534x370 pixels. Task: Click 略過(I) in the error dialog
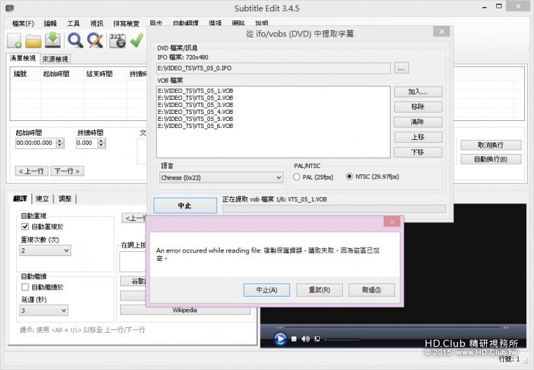point(372,290)
